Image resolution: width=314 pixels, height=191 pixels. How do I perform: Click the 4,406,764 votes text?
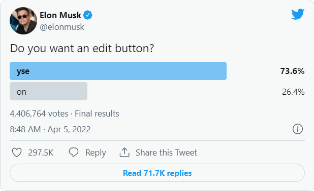click(39, 113)
